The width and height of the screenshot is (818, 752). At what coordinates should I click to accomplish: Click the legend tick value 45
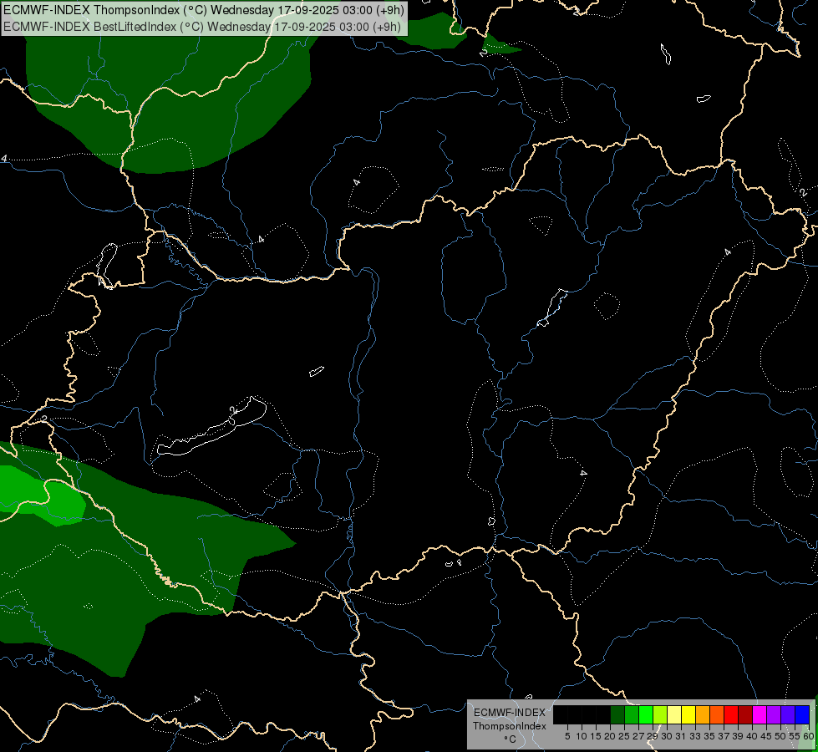[766, 736]
